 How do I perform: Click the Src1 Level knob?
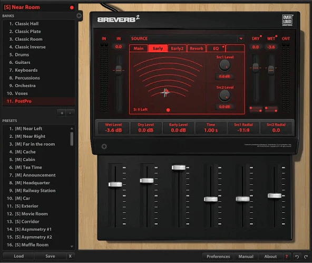tap(225, 65)
